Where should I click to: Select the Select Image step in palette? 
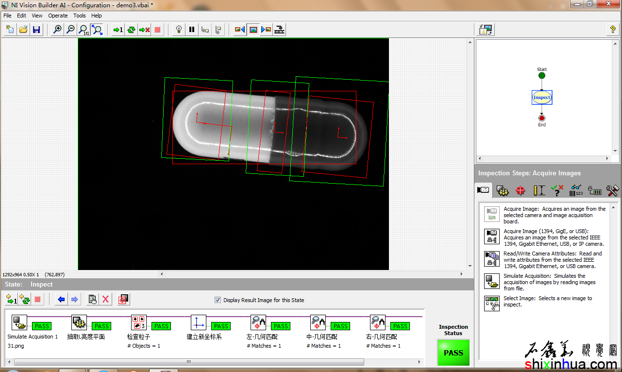click(x=492, y=303)
